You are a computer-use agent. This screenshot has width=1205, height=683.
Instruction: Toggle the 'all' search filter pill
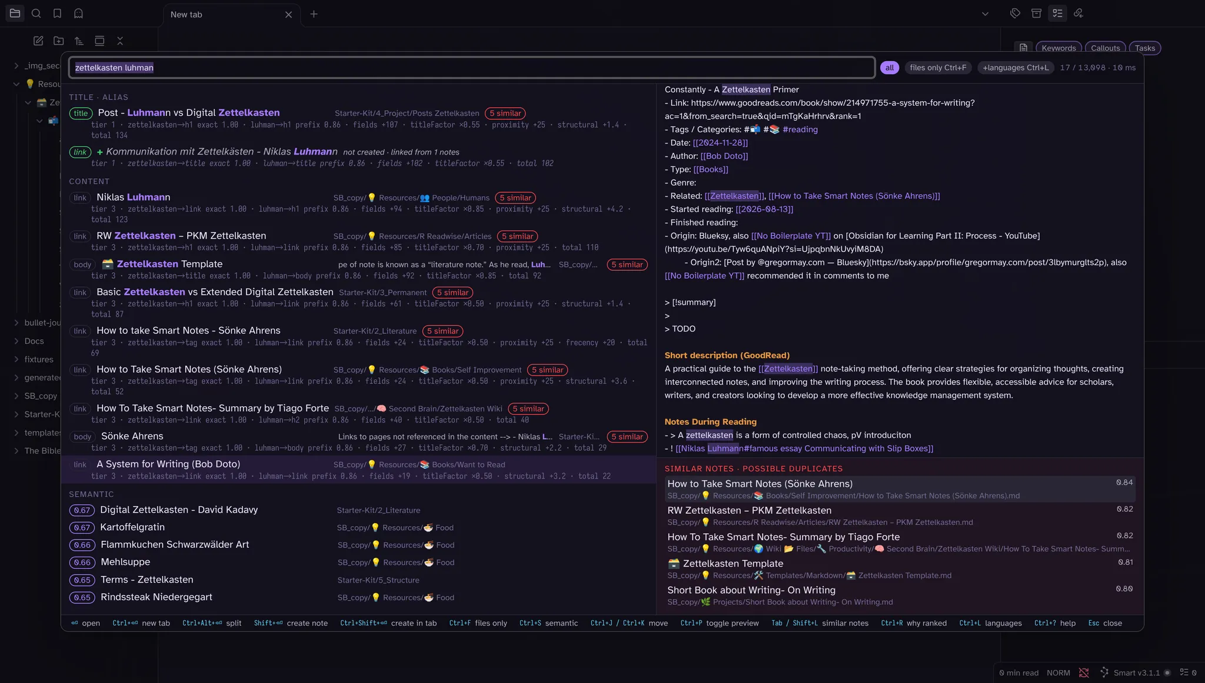click(890, 68)
